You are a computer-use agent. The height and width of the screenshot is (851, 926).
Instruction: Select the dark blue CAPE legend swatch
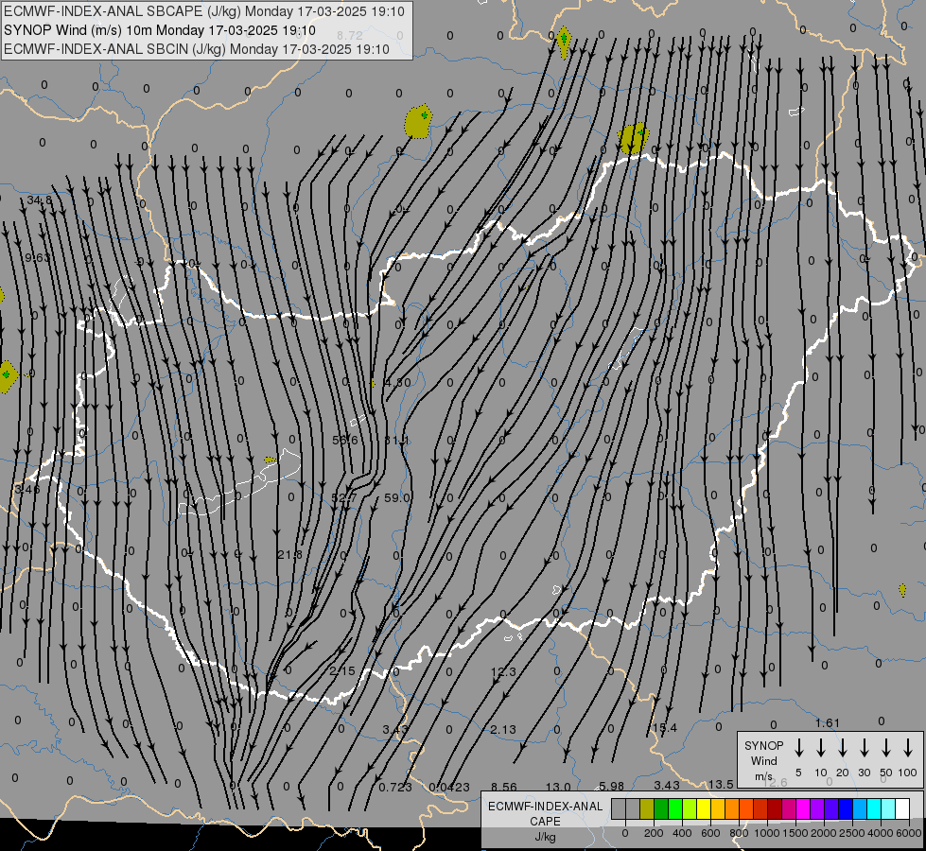tap(845, 808)
